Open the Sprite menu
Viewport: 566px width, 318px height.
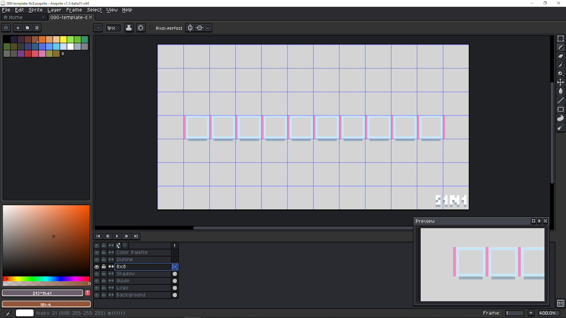coord(35,10)
